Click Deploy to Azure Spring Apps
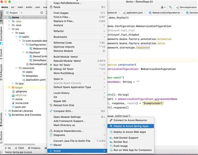 131,126
